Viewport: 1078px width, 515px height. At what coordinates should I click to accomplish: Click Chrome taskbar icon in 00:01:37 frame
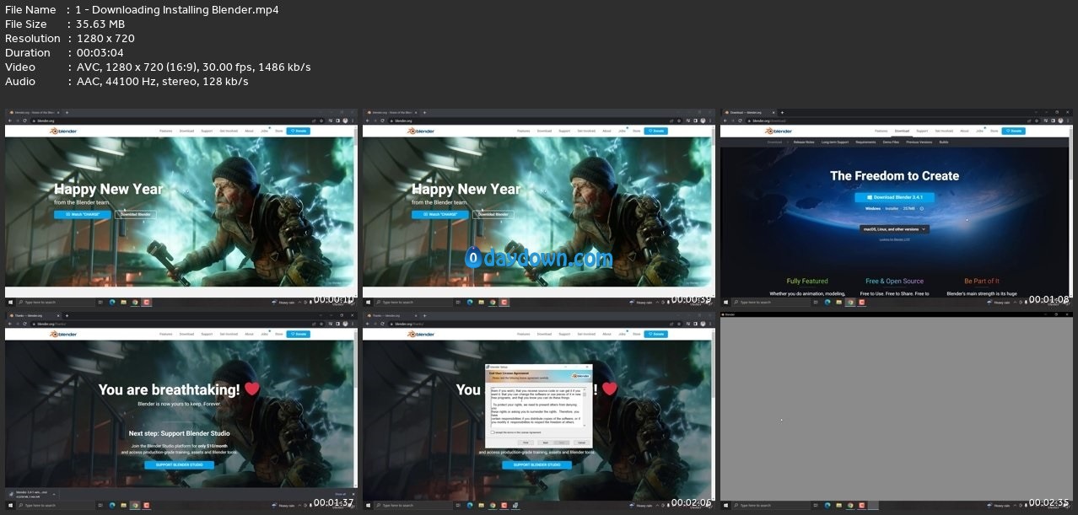(135, 505)
